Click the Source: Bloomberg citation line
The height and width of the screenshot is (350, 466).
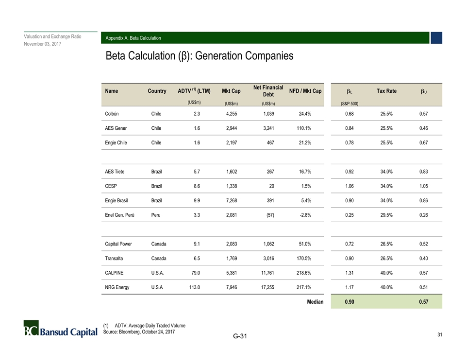(140, 332)
